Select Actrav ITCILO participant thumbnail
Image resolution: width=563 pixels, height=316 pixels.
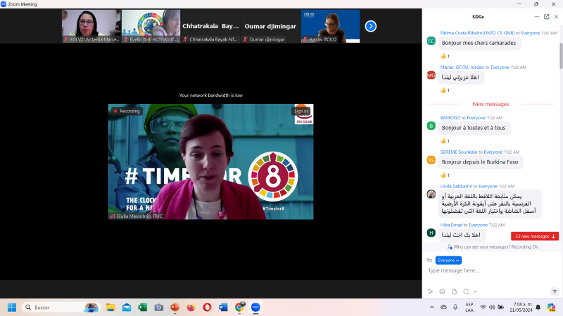pos(330,26)
